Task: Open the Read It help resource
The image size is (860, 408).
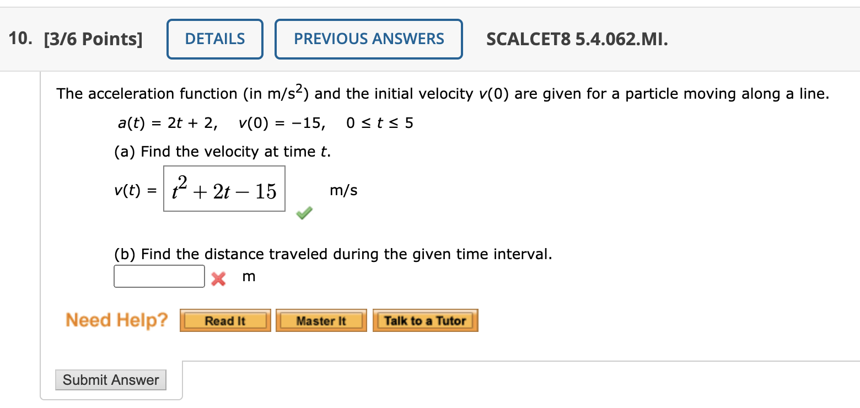Action: (x=225, y=320)
